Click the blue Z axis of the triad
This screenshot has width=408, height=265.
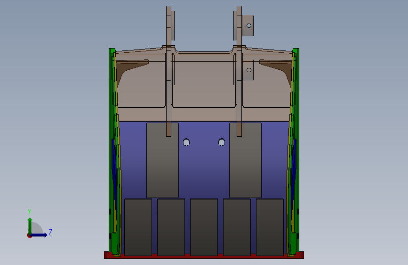point(40,235)
